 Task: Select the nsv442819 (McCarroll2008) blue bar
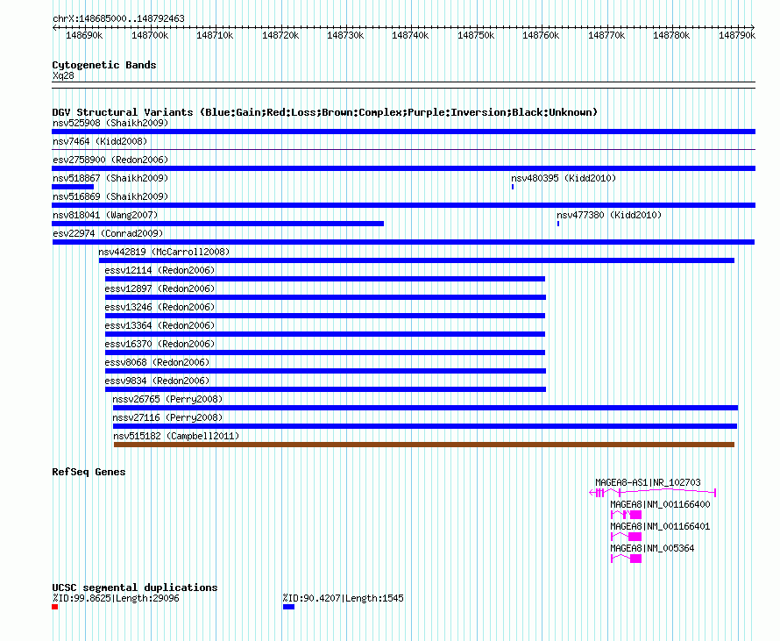click(417, 260)
